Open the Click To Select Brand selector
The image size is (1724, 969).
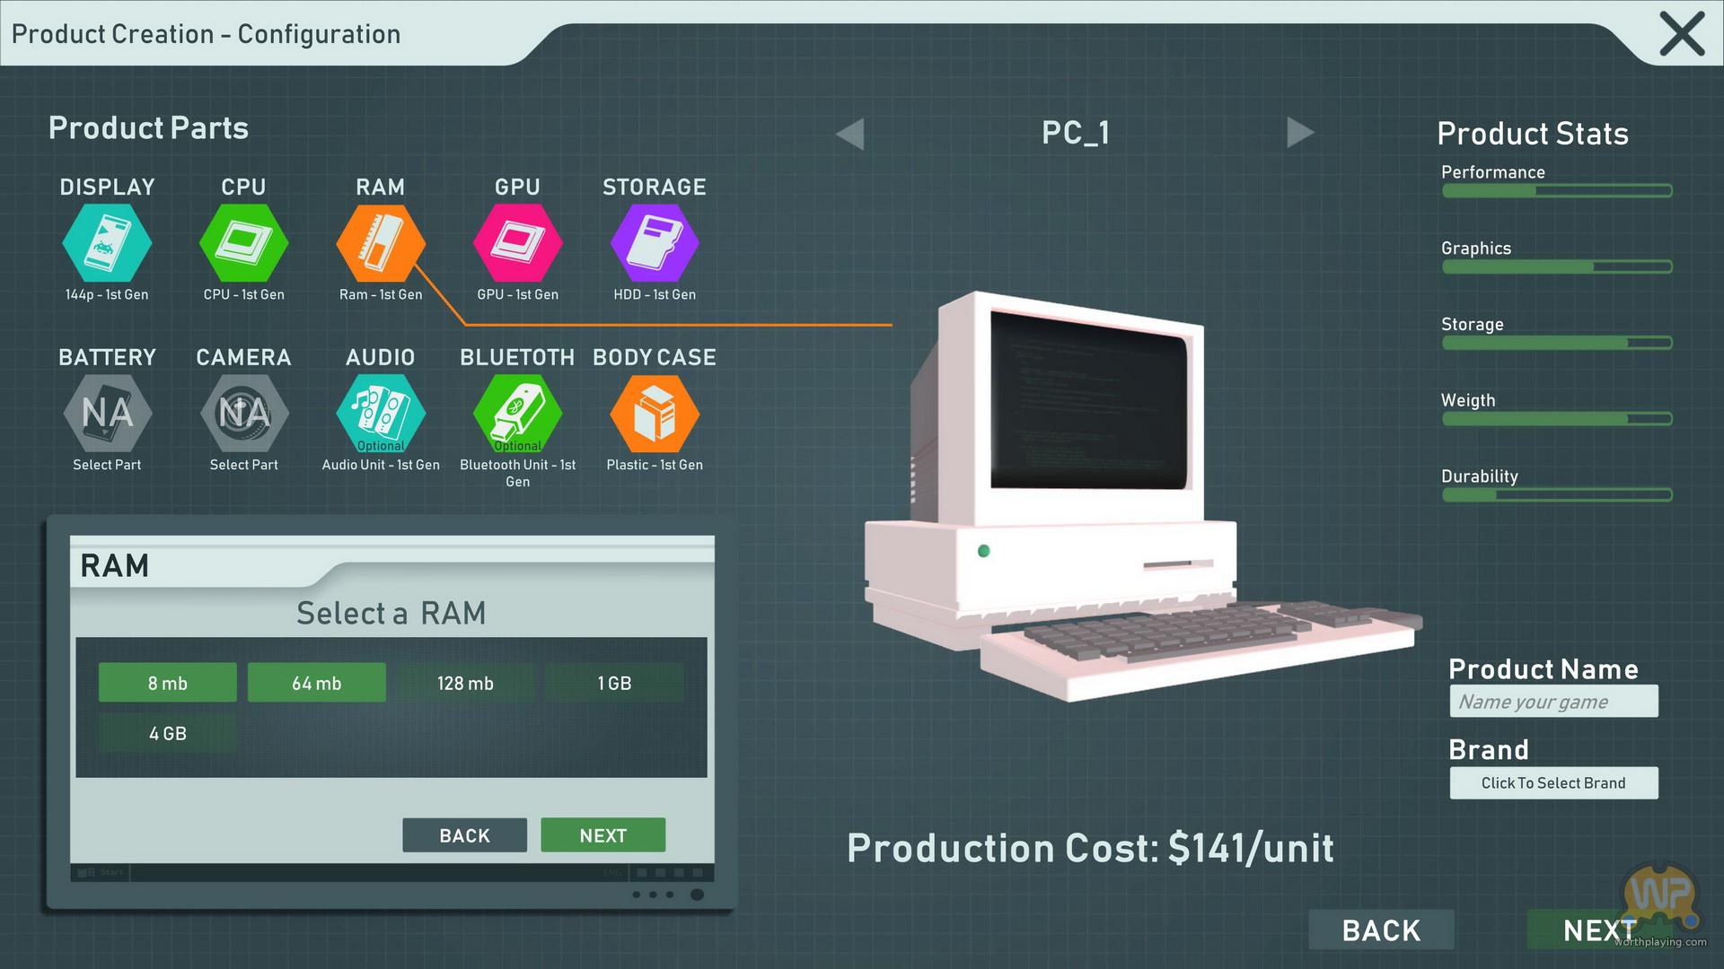pyautogui.click(x=1552, y=782)
